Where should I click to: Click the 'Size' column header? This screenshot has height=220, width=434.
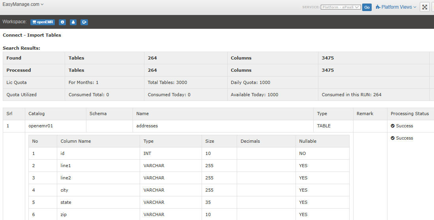coord(219,141)
